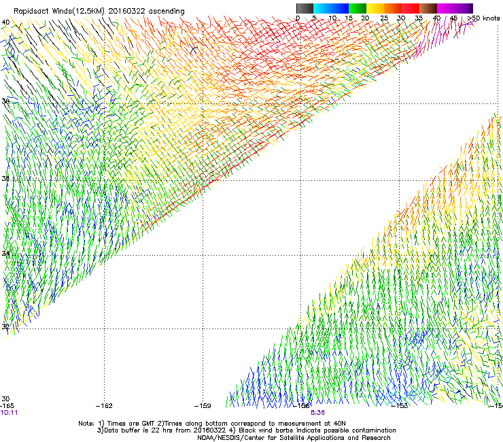This screenshot has width=503, height=442.
Task: Click the 32 latitude axis label
Action: [5, 327]
